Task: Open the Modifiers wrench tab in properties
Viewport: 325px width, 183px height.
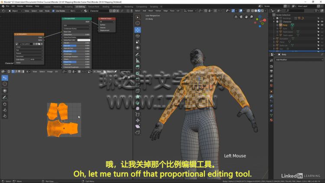Action: 271,96
